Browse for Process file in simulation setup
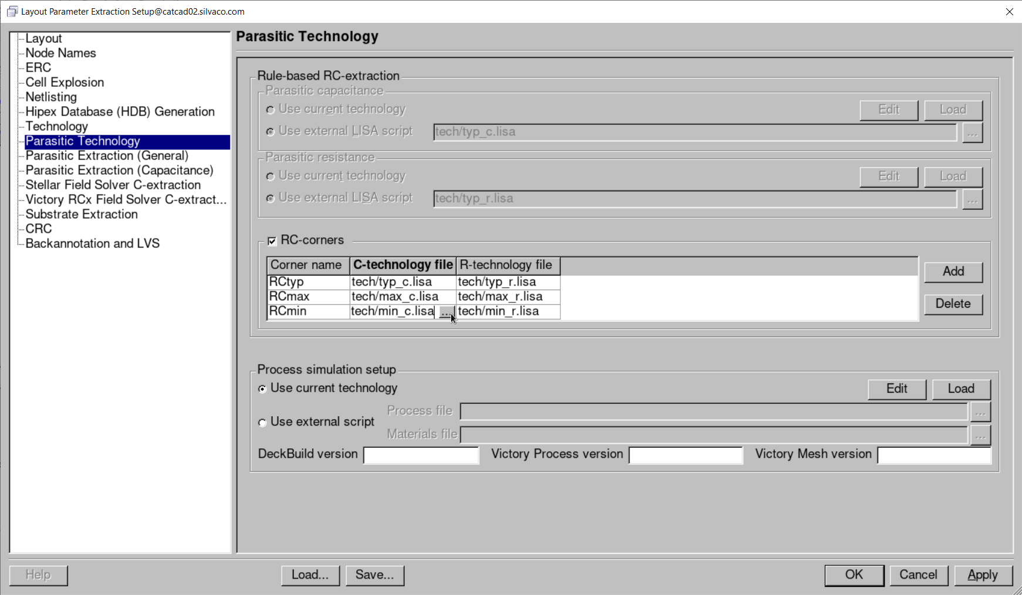 coord(980,412)
